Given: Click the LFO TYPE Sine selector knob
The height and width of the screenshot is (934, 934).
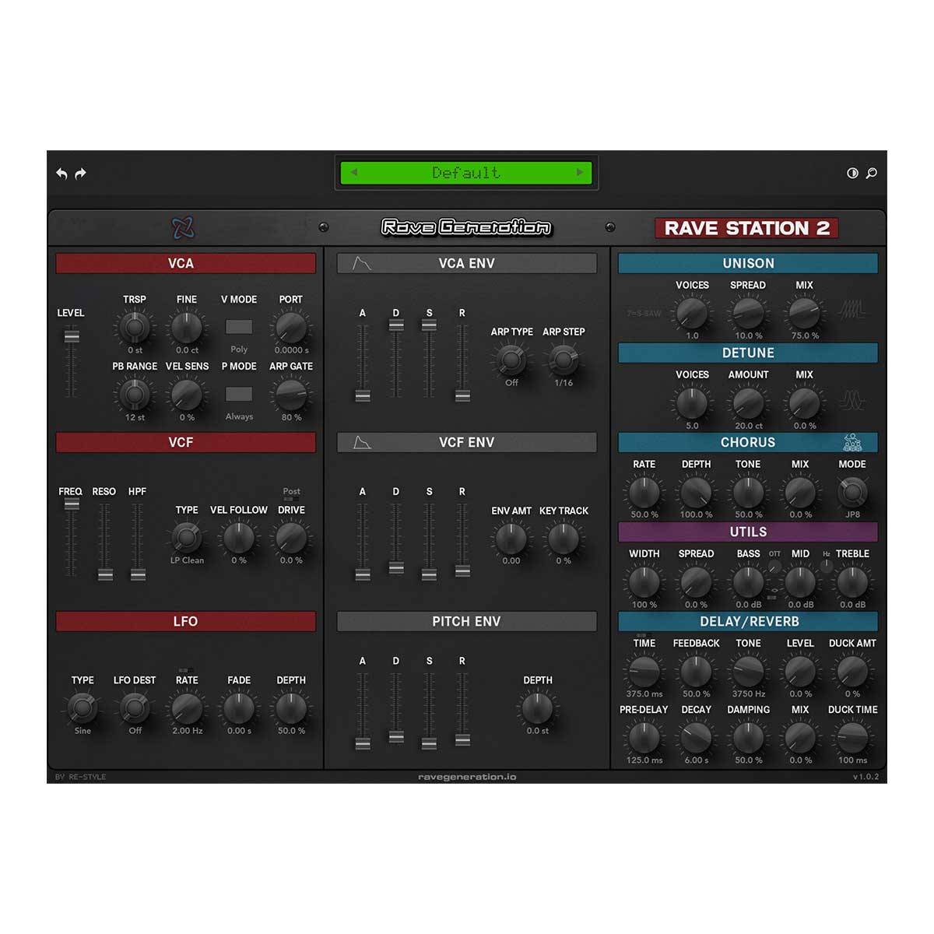Looking at the screenshot, I should coord(83,708).
